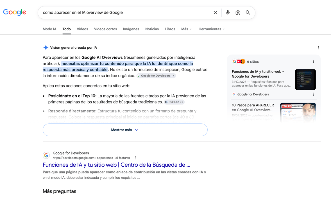
Task: Open three-dot menu next to sidebar Google for Developers
Action: (x=314, y=94)
